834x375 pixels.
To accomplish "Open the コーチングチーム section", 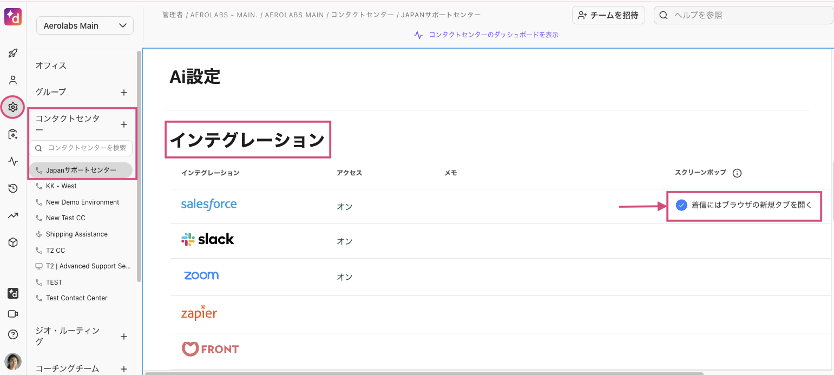I will [x=68, y=369].
